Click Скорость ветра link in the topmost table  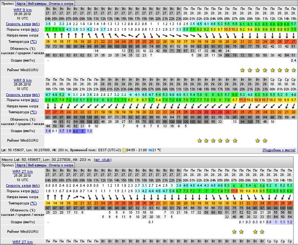18,24
